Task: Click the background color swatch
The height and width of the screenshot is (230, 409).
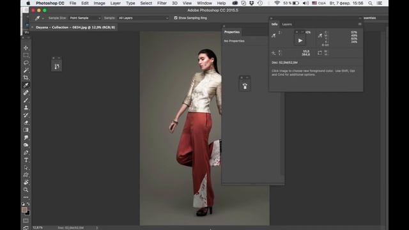Action: pyautogui.click(x=28, y=213)
